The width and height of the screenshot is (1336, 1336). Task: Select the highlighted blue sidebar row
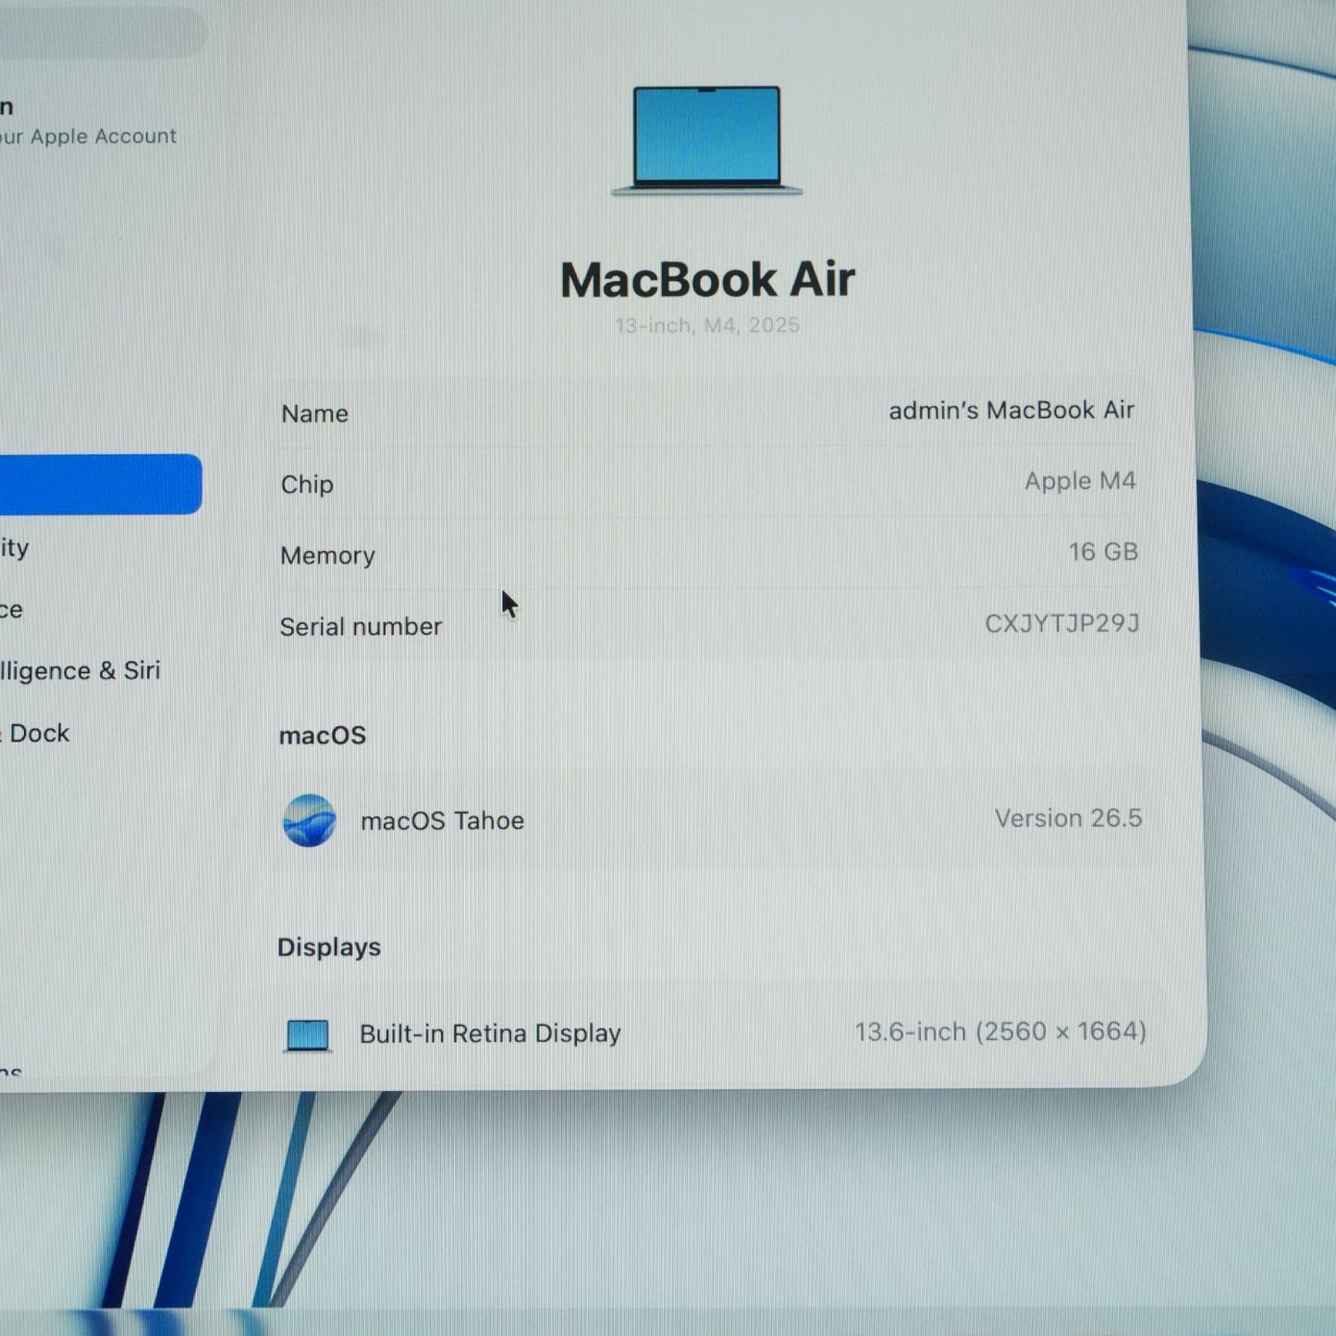100,484
